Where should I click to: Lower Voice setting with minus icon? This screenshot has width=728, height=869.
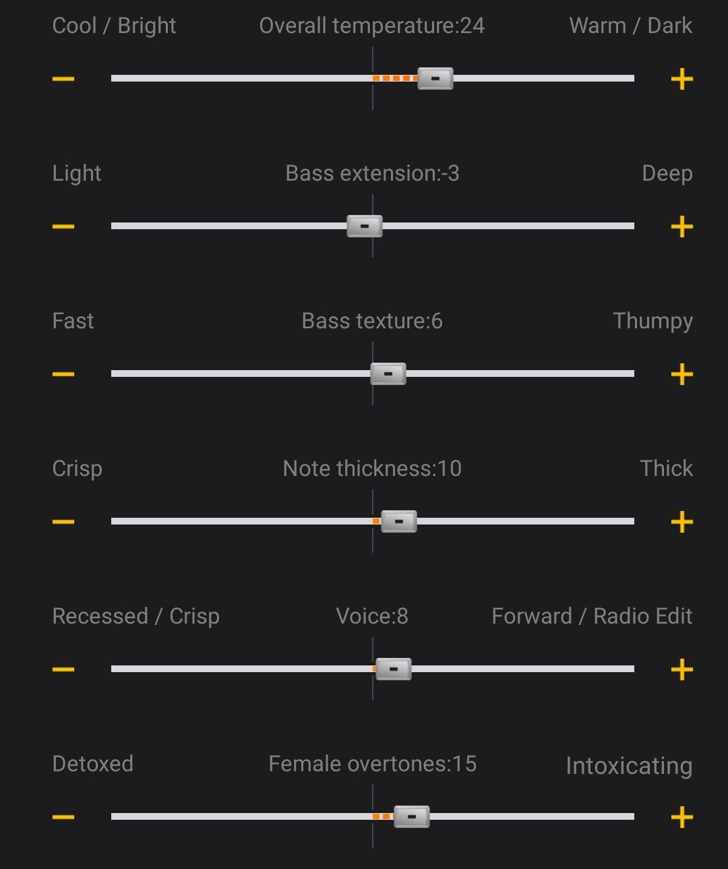[x=63, y=669]
